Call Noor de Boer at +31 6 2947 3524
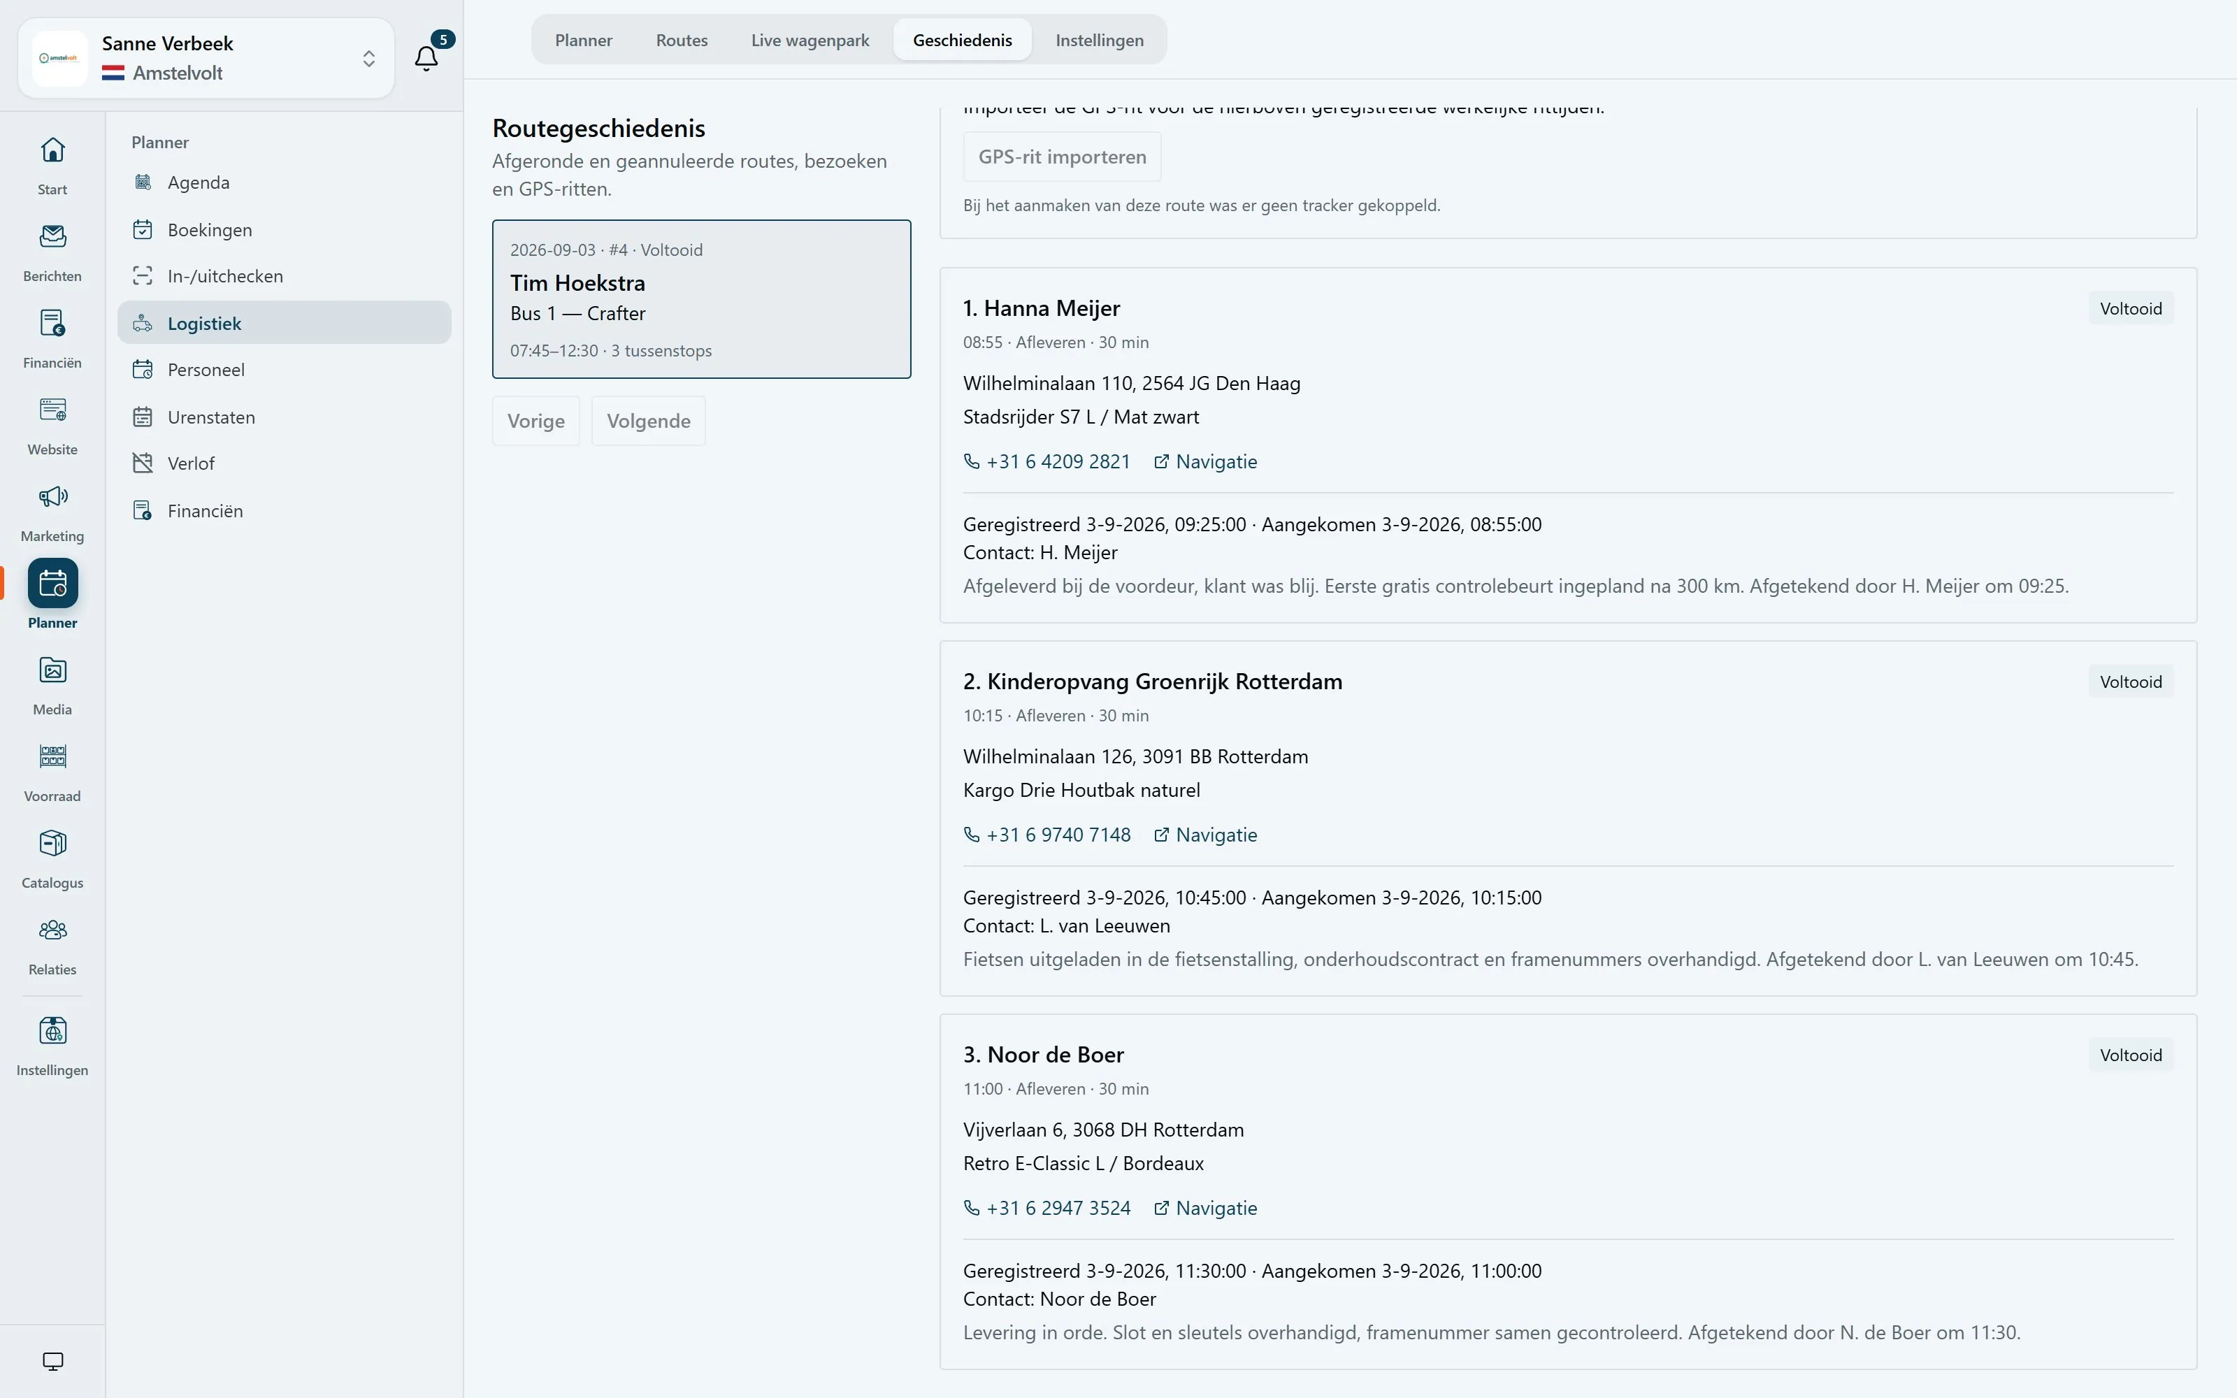The width and height of the screenshot is (2237, 1398). 1047,1209
